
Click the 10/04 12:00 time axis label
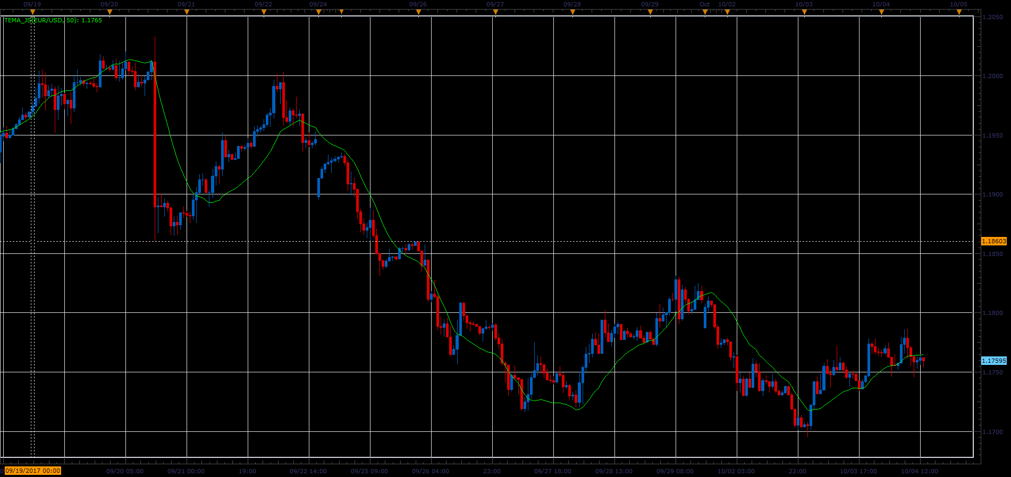click(920, 471)
